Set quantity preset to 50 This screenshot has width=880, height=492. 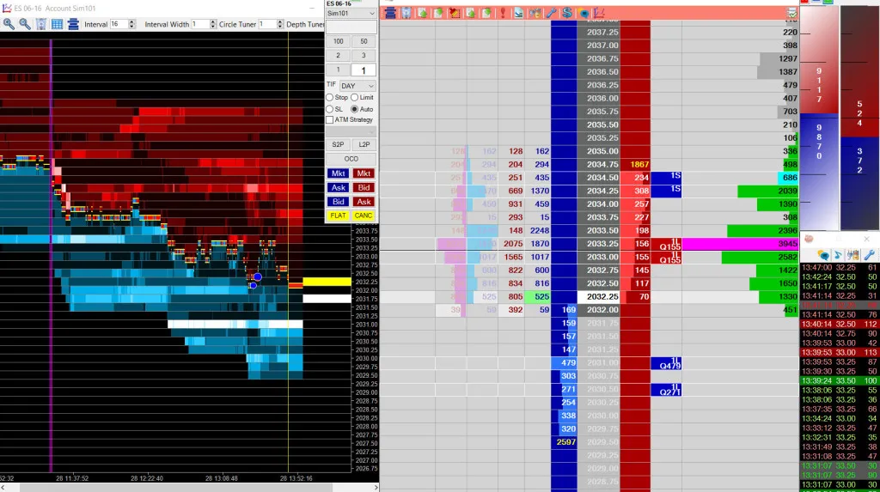click(364, 41)
